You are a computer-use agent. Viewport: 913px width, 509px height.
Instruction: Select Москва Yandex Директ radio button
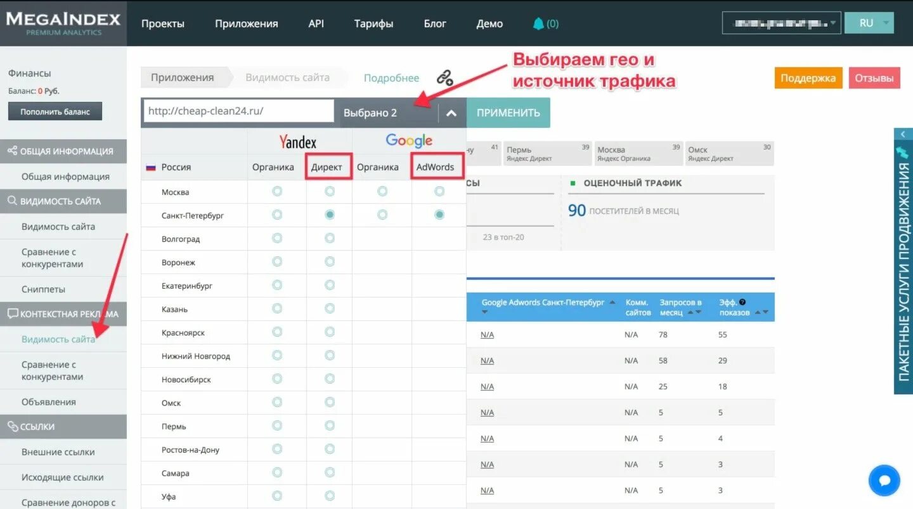tap(330, 191)
